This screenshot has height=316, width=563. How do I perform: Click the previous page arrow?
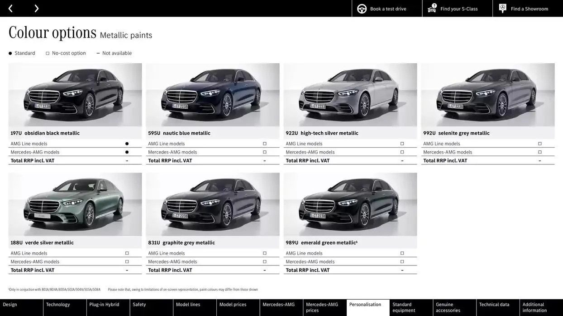(x=10, y=8)
